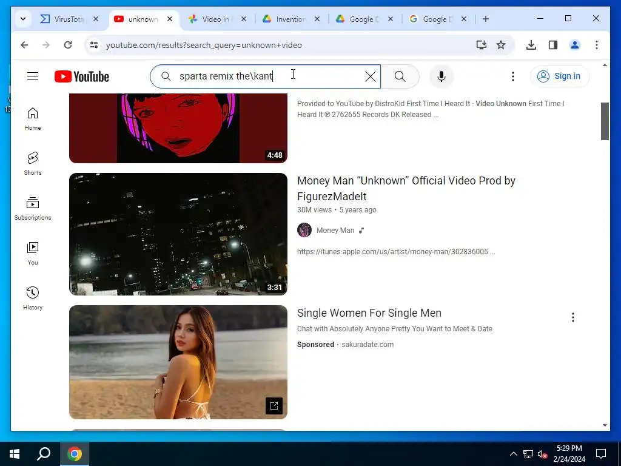Screen dimensions: 621x466
Task: Open Windows notification center
Action: (601, 454)
